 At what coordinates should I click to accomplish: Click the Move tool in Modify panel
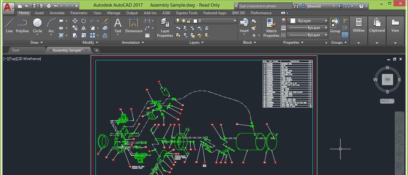(x=75, y=21)
